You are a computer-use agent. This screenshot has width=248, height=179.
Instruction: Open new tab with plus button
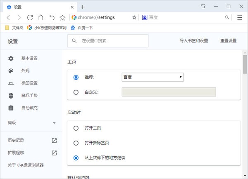[83, 7]
